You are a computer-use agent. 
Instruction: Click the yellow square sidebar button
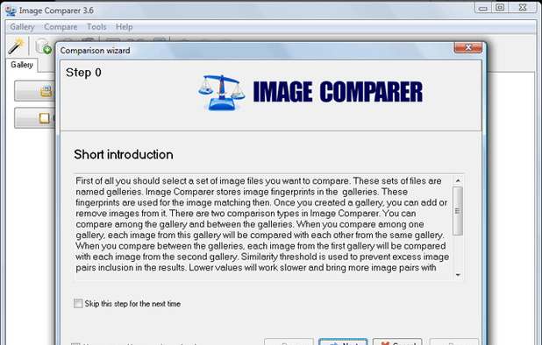(34, 118)
